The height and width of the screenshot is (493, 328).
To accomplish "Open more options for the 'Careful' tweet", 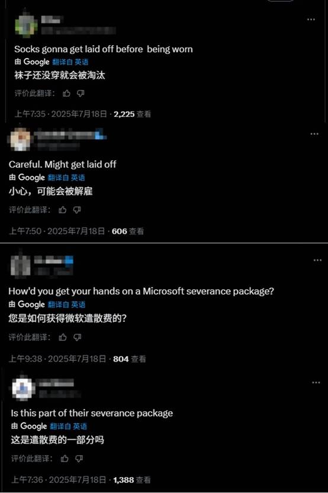I will 314,134.
